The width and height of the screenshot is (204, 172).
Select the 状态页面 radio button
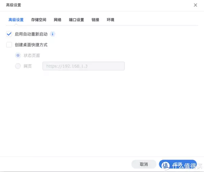[18, 55]
